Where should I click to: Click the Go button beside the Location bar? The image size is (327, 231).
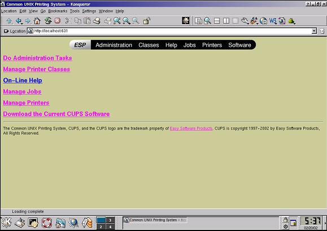(x=322, y=31)
